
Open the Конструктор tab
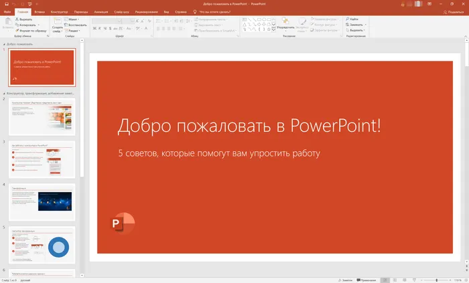(x=59, y=12)
